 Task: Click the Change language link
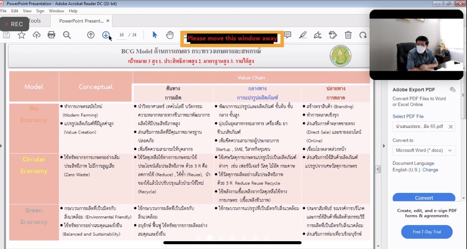point(430,170)
